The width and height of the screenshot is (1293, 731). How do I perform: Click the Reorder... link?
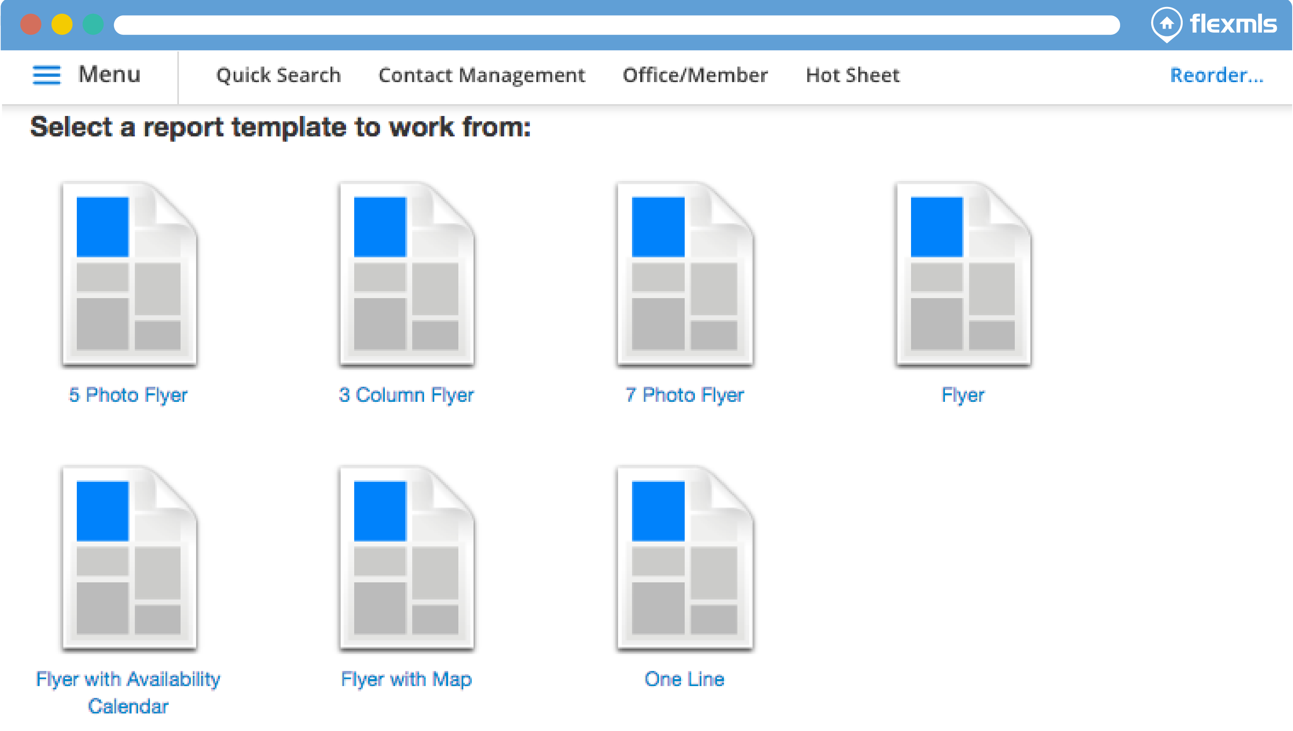(x=1216, y=75)
